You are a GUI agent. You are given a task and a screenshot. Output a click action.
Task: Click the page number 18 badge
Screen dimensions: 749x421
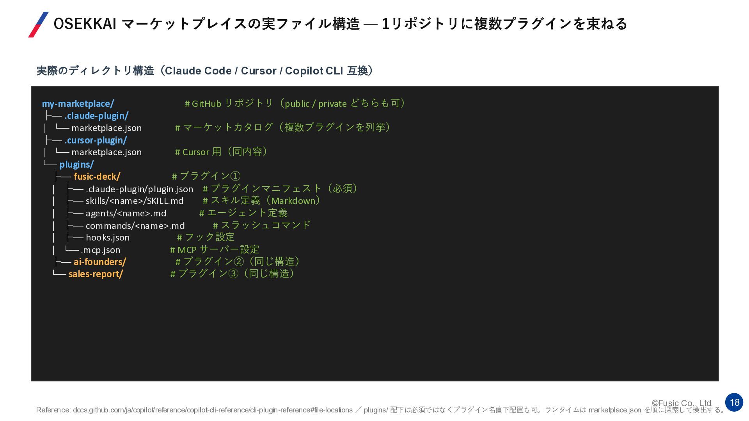point(734,402)
